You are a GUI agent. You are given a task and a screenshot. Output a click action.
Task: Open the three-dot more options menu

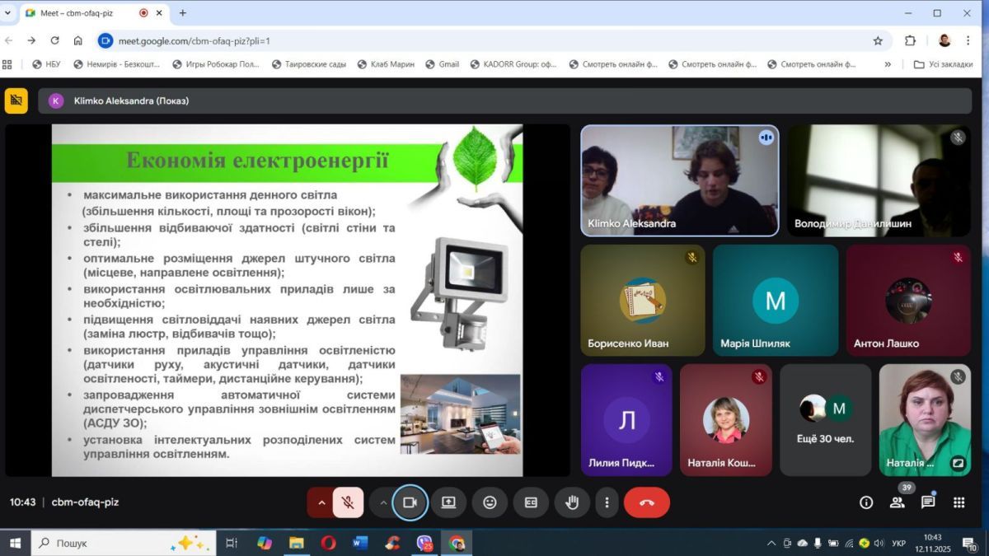click(x=607, y=502)
